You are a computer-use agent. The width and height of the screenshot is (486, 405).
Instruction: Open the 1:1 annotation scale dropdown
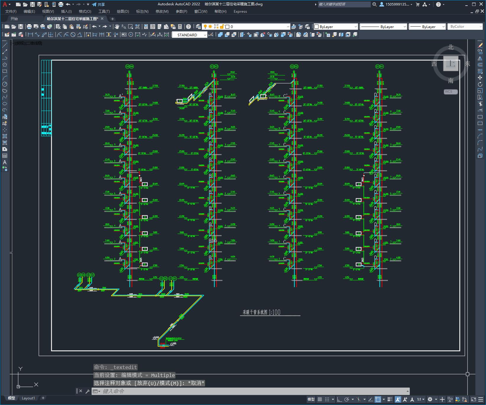click(x=421, y=399)
